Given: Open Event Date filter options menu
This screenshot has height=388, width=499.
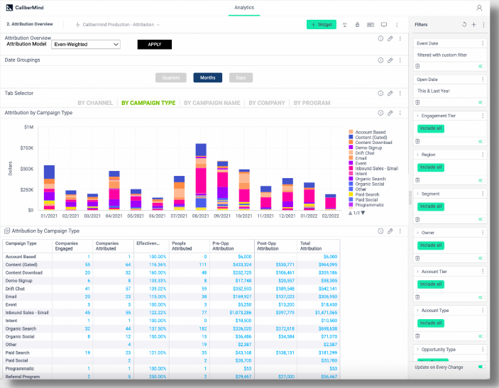Looking at the screenshot, I should pos(483,43).
